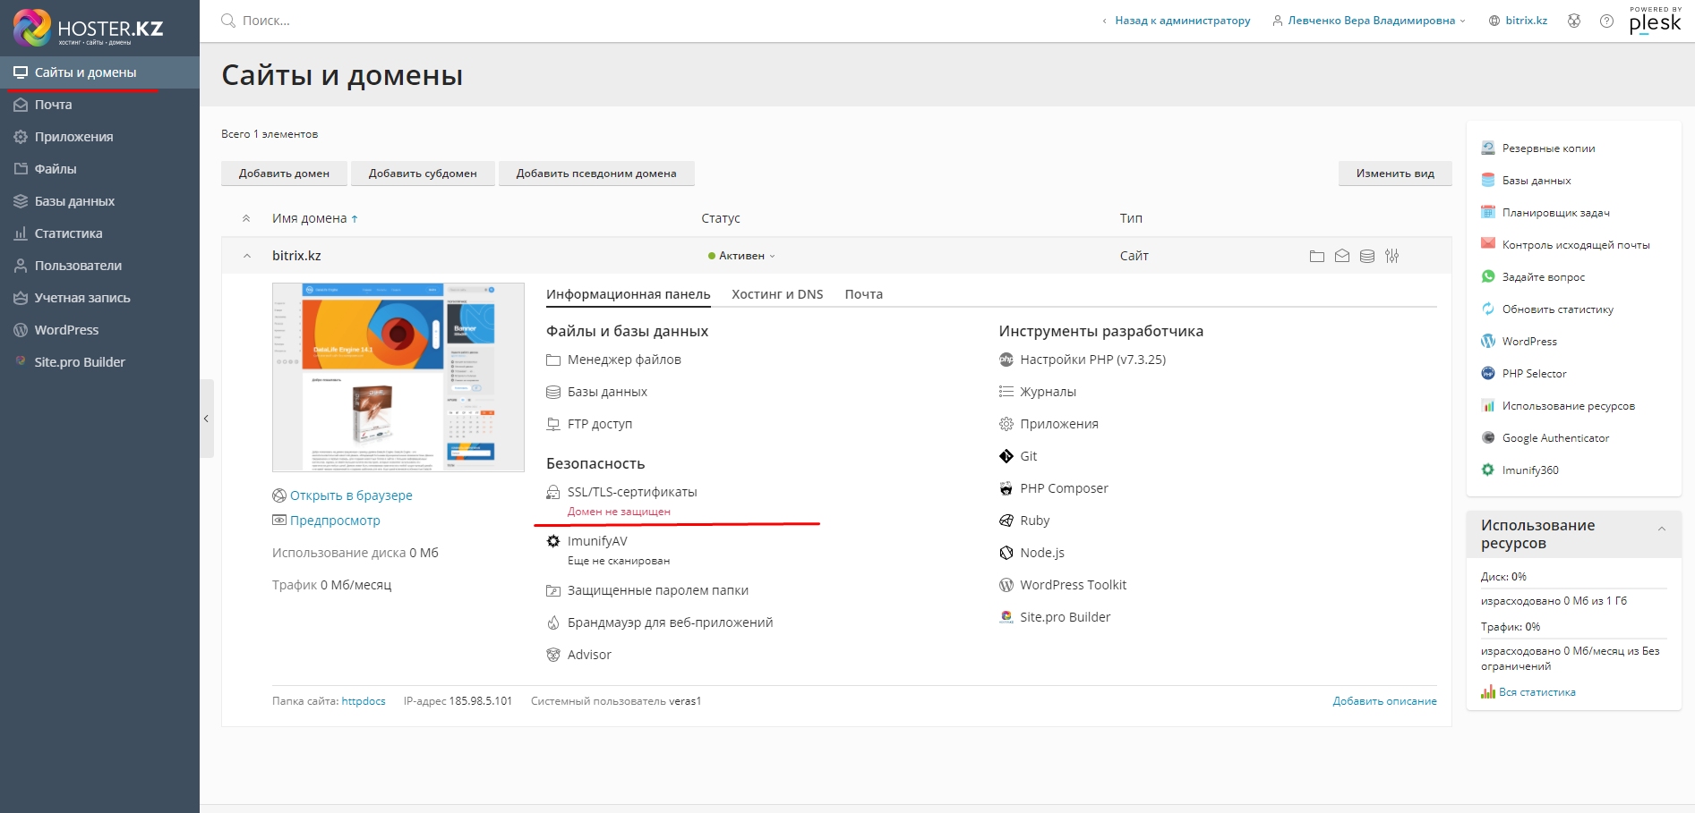Click Добавить домен button
Viewport: 1695px width, 813px height.
[284, 174]
